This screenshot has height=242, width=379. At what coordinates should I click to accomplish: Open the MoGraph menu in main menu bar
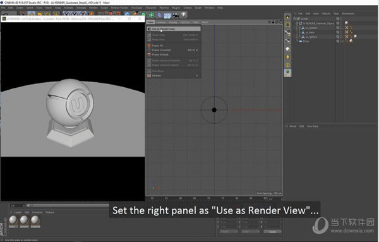[137, 8]
